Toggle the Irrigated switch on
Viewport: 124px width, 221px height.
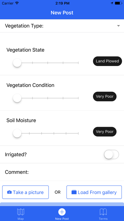click(111, 154)
